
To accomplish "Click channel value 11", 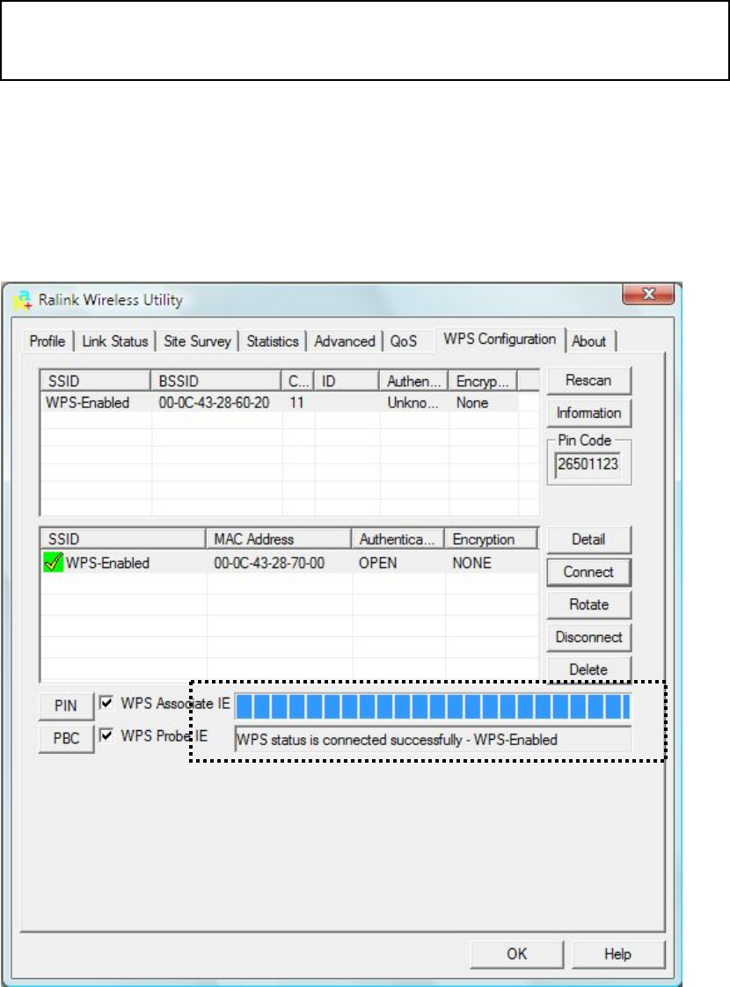I will point(297,403).
